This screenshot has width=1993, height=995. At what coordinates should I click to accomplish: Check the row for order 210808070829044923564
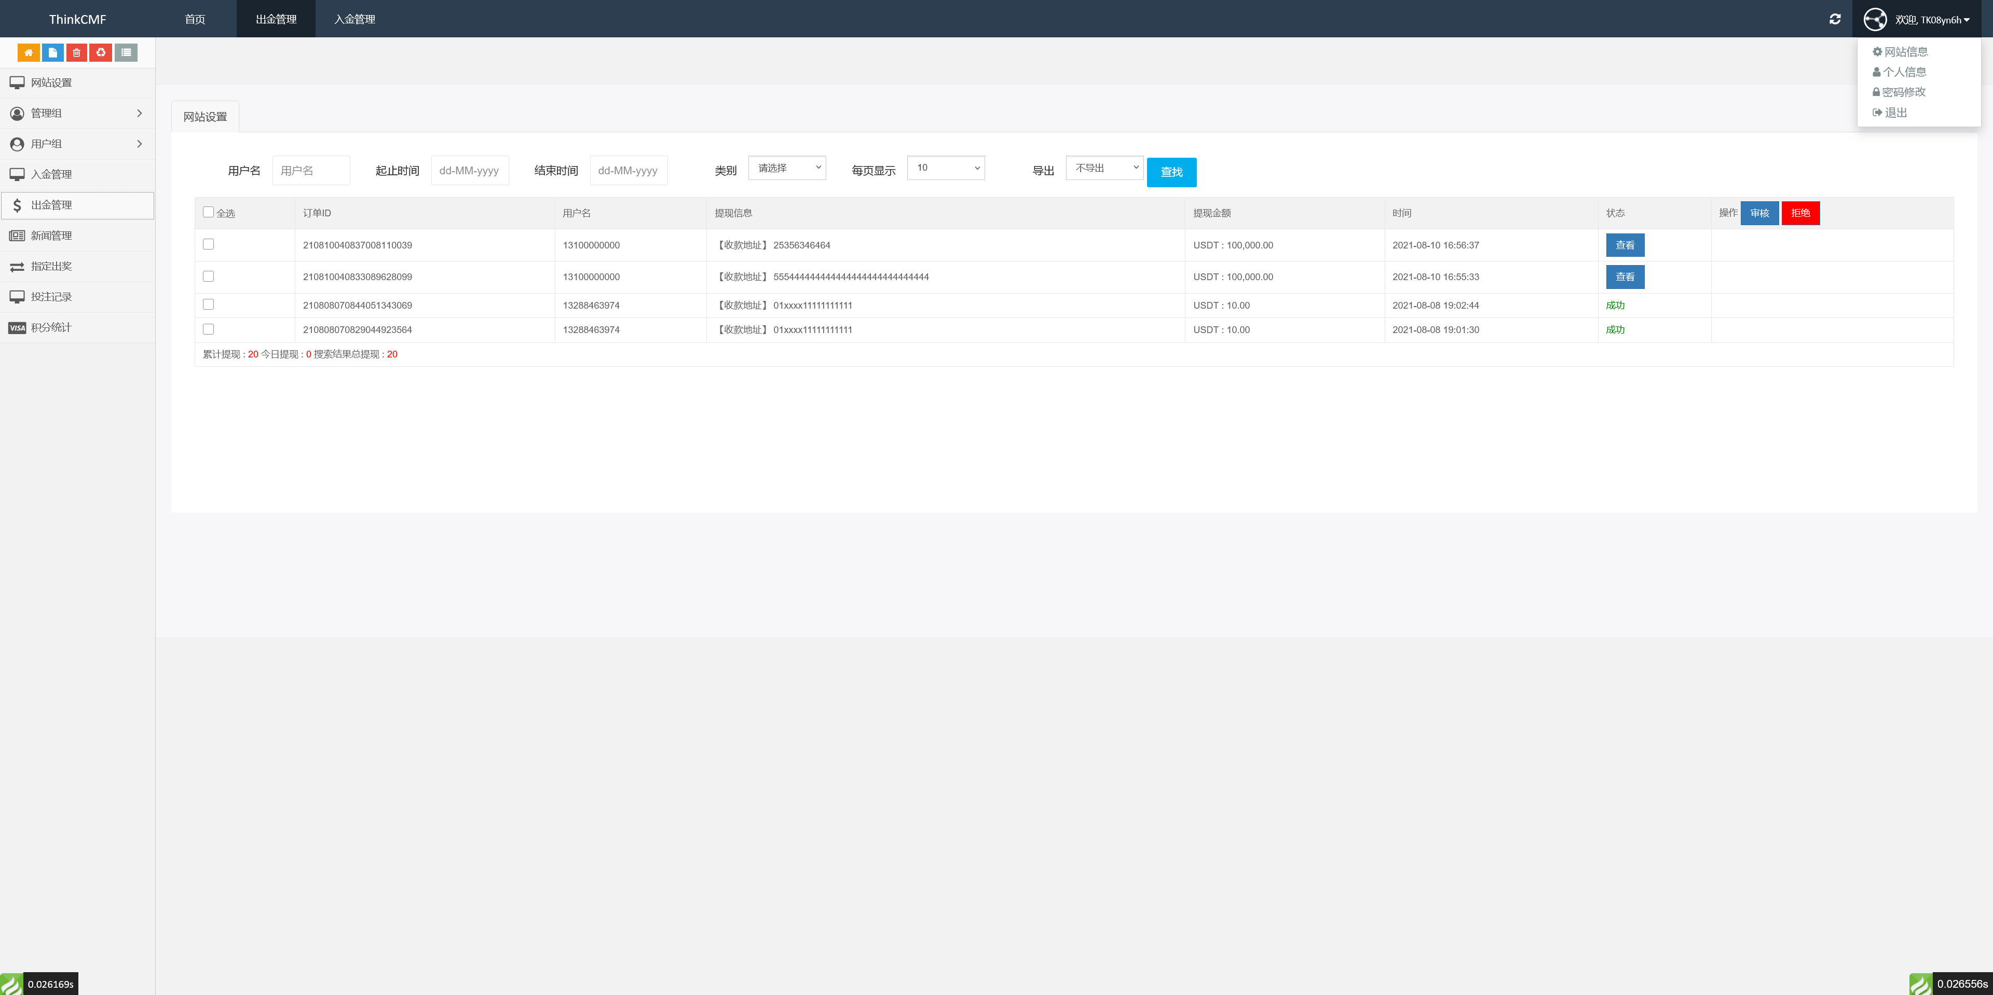(x=208, y=329)
